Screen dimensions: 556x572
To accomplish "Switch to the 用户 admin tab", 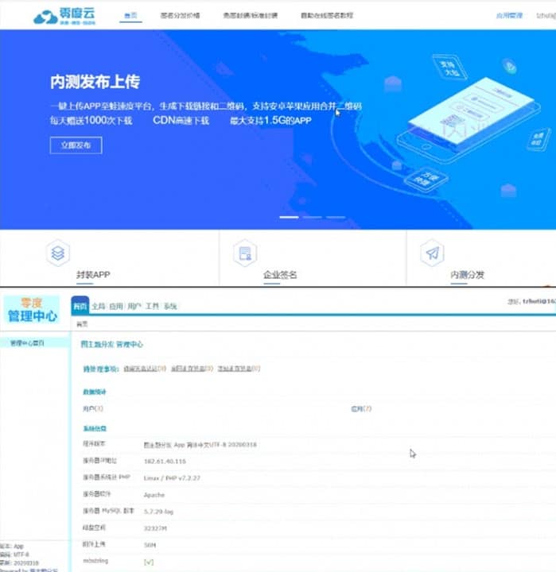I will tap(134, 306).
